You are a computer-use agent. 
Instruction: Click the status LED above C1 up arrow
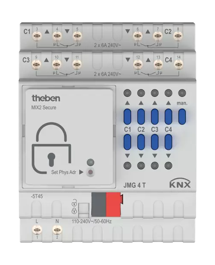pos(127,93)
